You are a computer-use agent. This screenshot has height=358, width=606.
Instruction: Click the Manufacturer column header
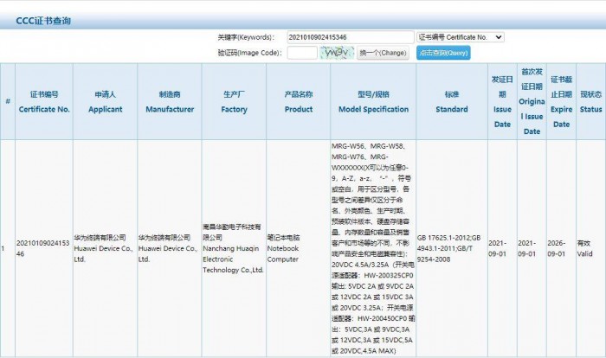tap(170, 101)
